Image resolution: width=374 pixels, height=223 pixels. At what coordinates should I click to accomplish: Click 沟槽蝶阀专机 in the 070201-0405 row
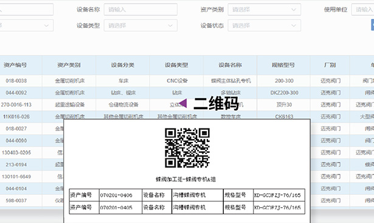pyautogui.click(x=189, y=208)
